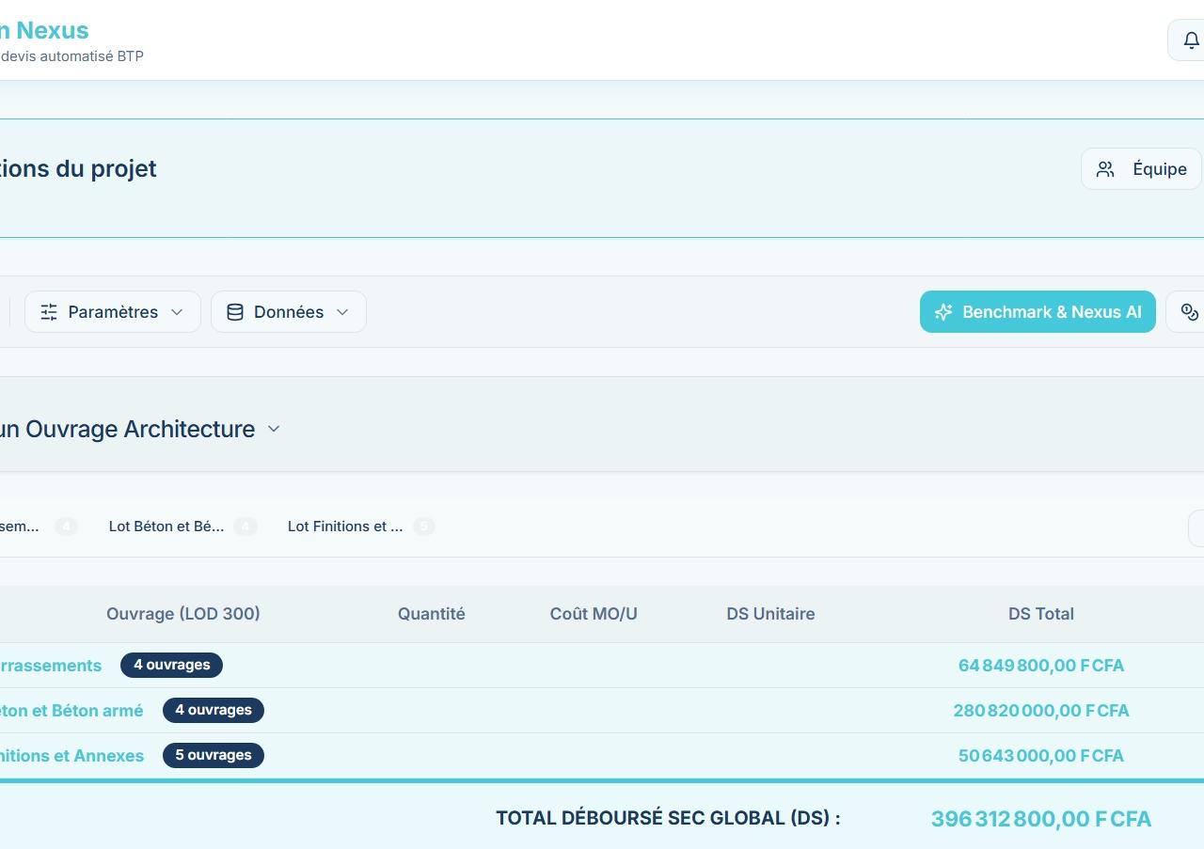
Task: Open the Équipe team button
Action: coord(1141,169)
